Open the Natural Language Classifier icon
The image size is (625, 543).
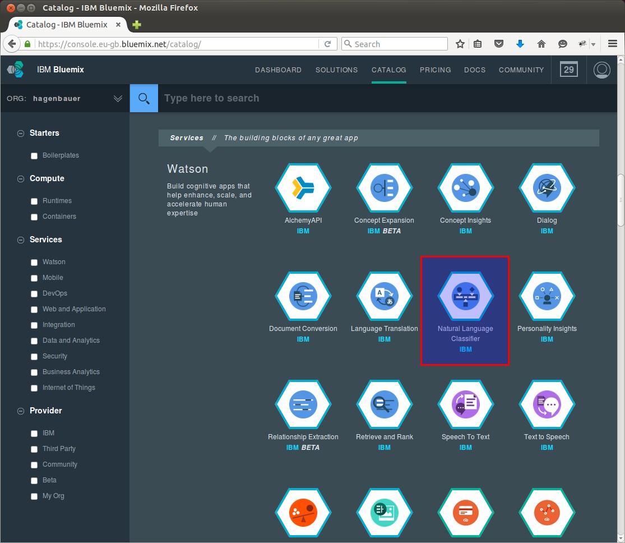(466, 296)
